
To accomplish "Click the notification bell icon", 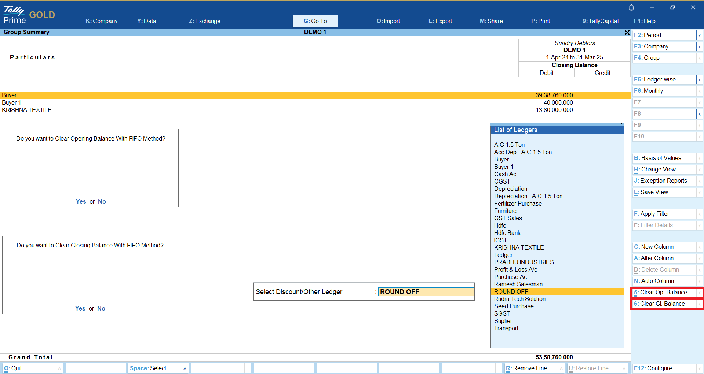I will pyautogui.click(x=631, y=7).
